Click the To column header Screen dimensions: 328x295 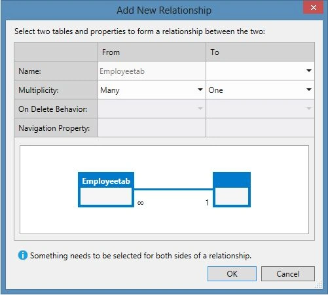pyautogui.click(x=215, y=52)
